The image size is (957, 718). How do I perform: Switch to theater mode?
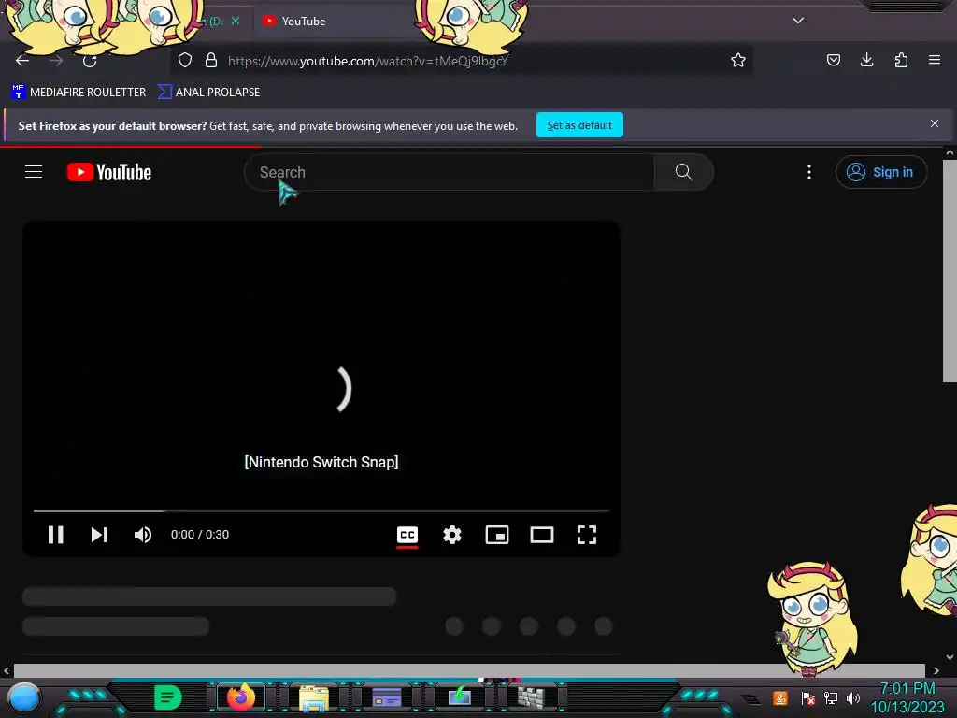click(542, 535)
